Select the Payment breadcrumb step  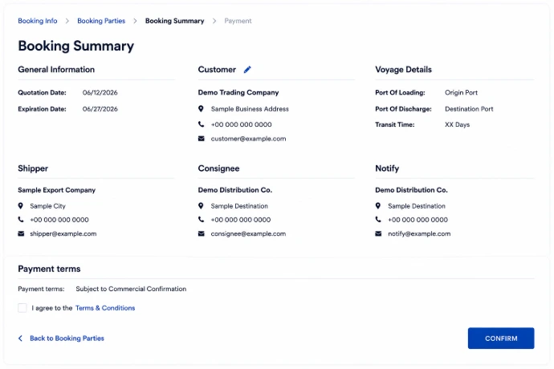[x=238, y=21]
